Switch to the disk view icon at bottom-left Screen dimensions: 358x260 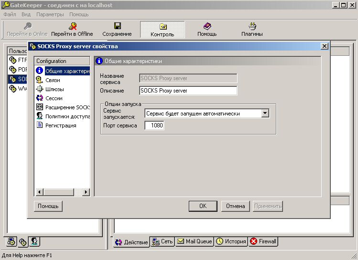pyautogui.click(x=11, y=241)
